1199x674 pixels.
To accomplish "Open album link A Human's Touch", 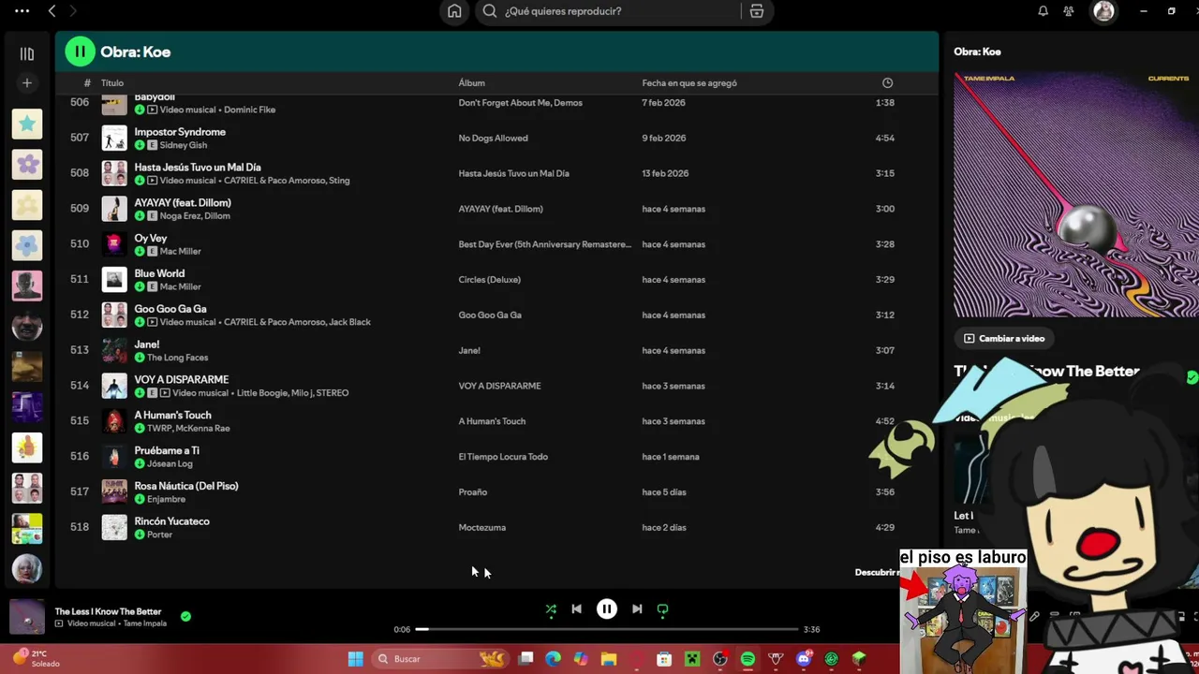I will pos(492,421).
